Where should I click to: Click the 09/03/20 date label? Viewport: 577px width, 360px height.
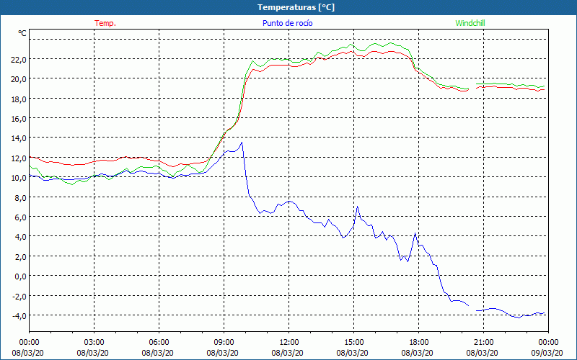click(547, 353)
